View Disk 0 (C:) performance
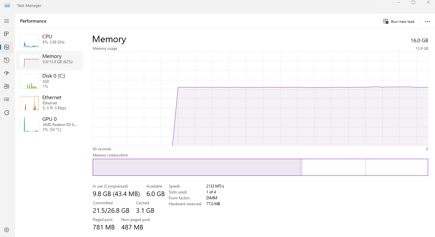The height and width of the screenshot is (237, 435). (49, 81)
